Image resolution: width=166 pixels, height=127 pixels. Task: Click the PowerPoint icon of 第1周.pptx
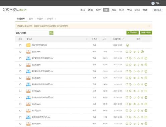point(28,52)
